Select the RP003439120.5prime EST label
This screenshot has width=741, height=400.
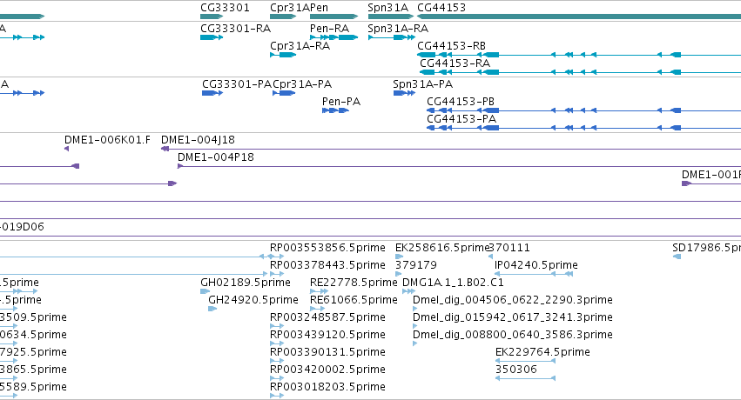coord(327,335)
